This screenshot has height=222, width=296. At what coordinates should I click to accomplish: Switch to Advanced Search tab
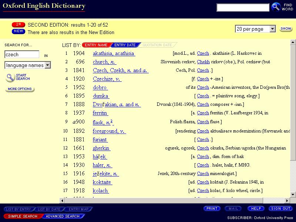[63, 216]
